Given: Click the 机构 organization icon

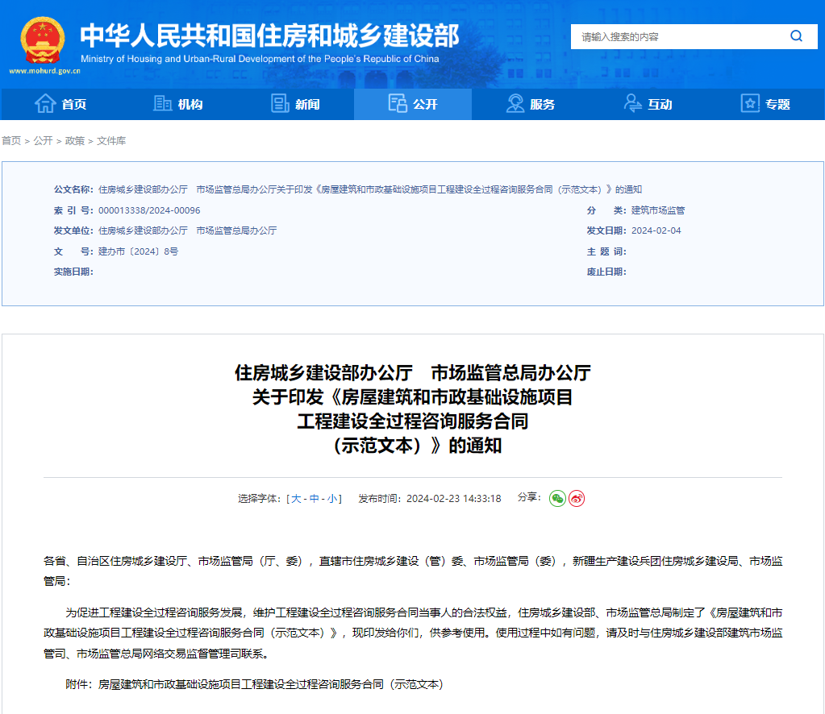Looking at the screenshot, I should 164,103.
